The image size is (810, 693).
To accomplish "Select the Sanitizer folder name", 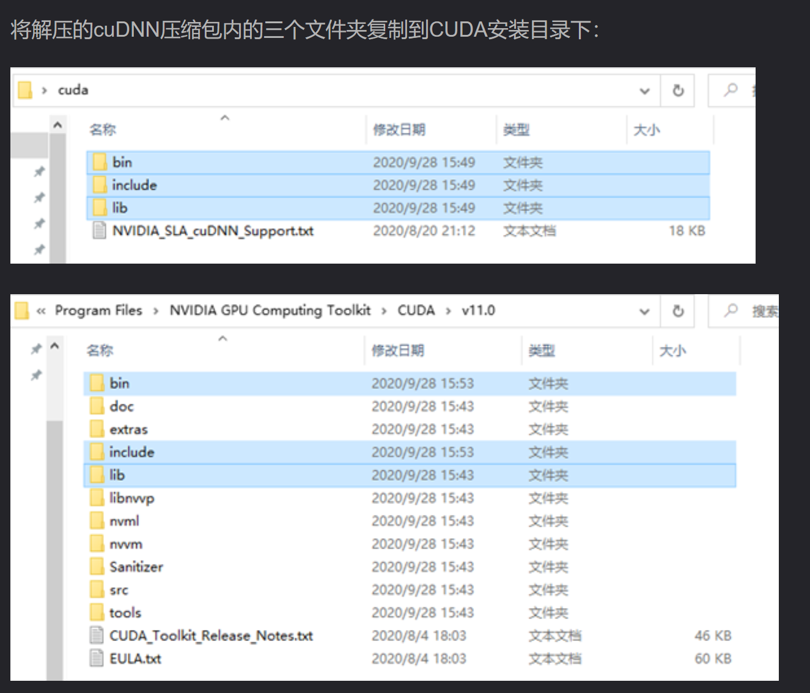I will [x=136, y=566].
